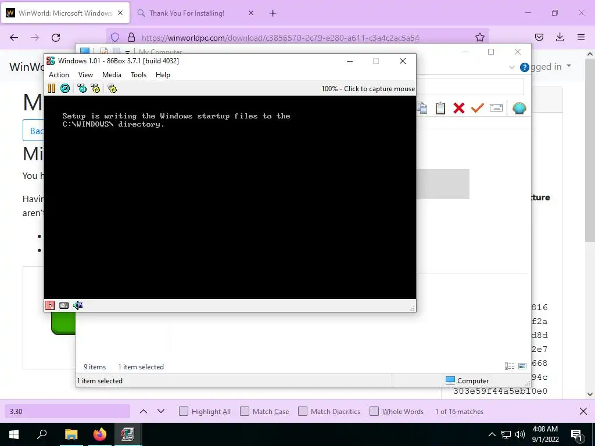The image size is (595, 446).
Task: Open a new browser tab
Action: point(273,13)
